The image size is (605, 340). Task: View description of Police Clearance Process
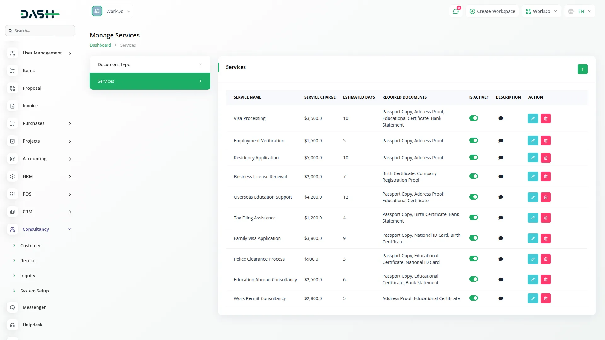coord(501,259)
